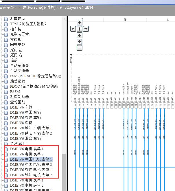Select DME V6 中国 电机 表单 1

31,159
